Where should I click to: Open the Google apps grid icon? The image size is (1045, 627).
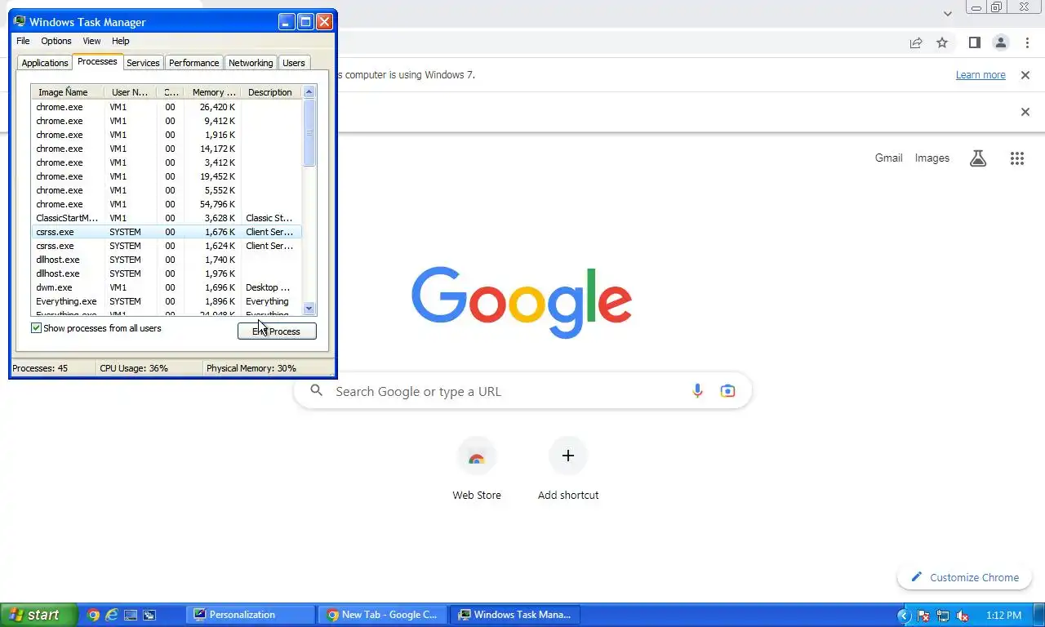[1016, 158]
